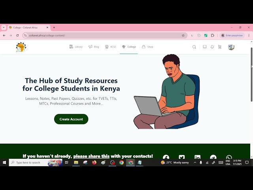This screenshot has width=253, height=190.
Task: Share via the Facebook icon
Action: (166, 157)
